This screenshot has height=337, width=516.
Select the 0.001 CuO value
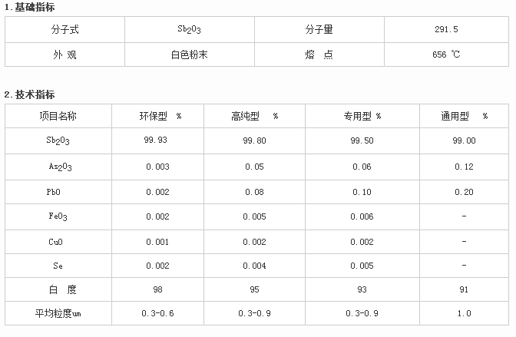157,242
